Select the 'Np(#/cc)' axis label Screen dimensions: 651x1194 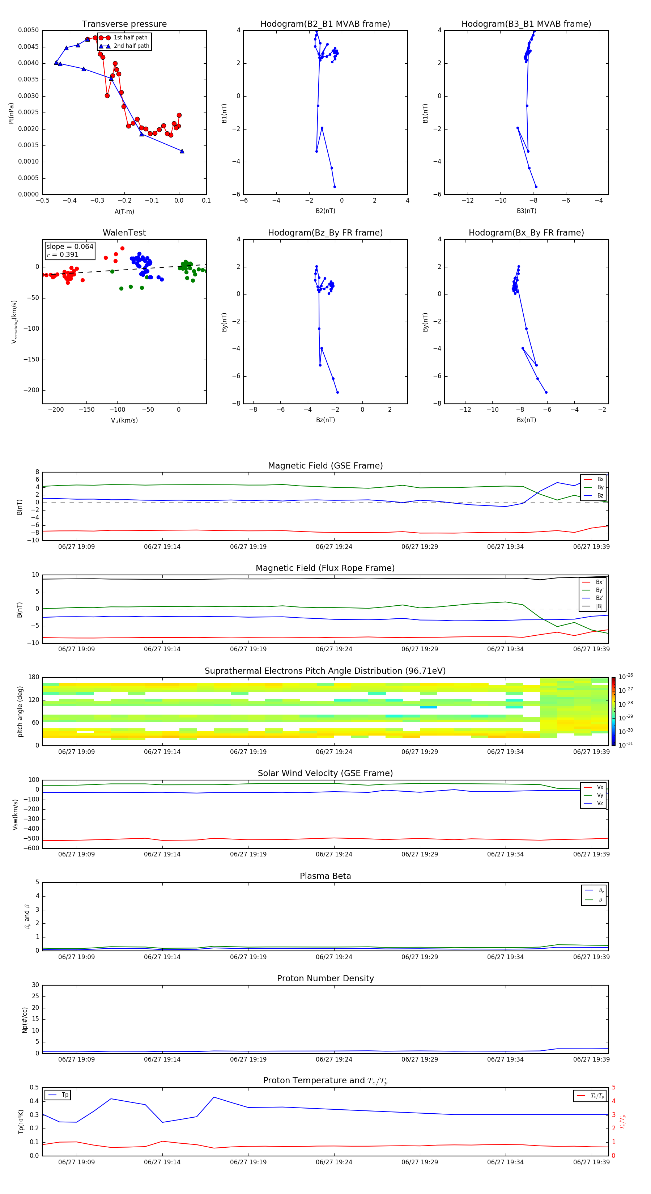(25, 1019)
